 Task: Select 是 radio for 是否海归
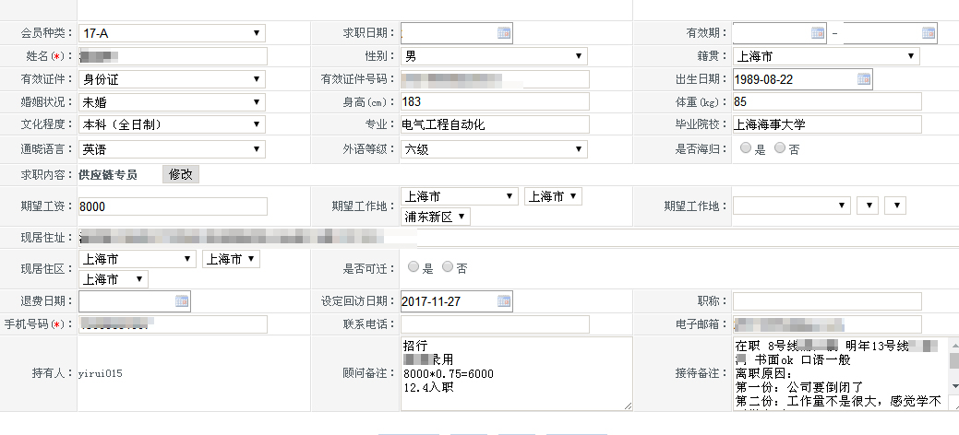pyautogui.click(x=746, y=147)
